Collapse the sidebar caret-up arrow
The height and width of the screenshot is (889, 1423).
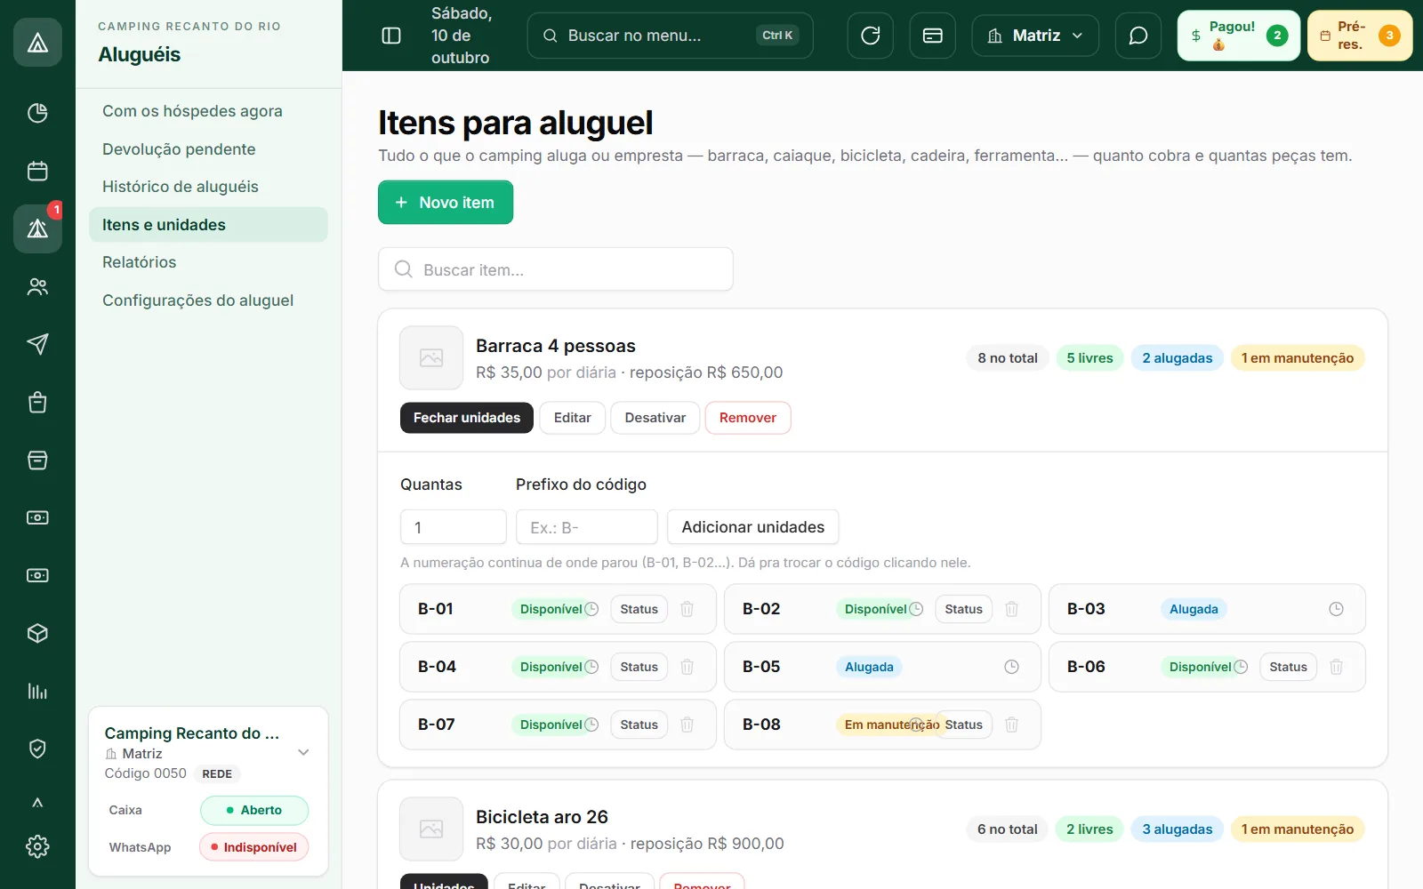pos(37,803)
